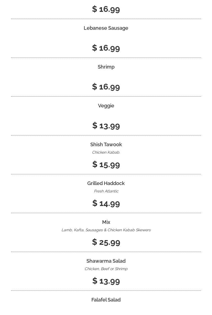
Task: Click the Shawarma Salad $13.99 price
Action: click(x=106, y=281)
